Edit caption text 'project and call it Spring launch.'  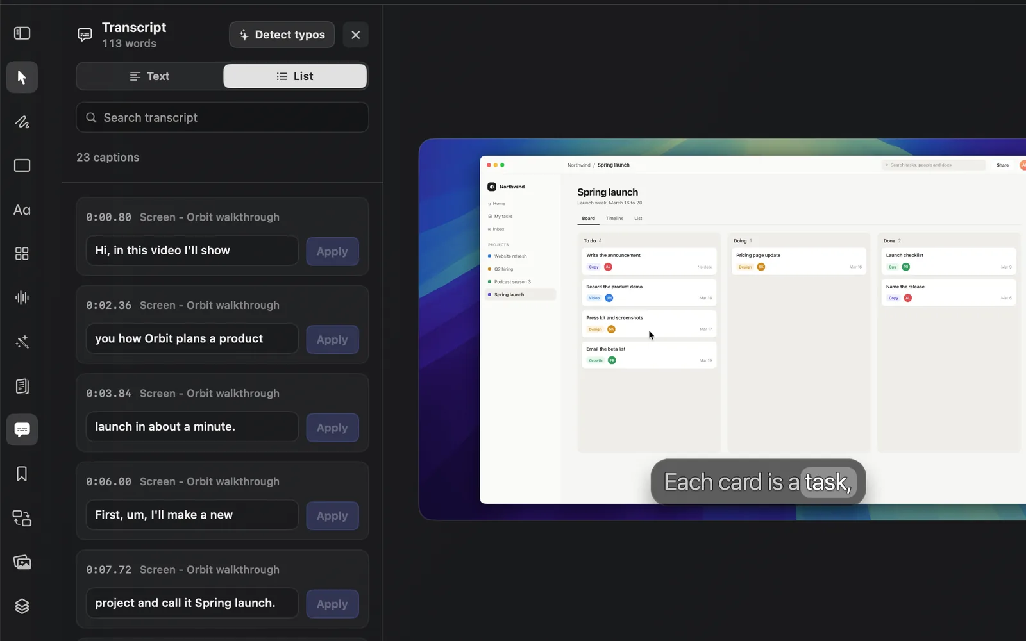click(192, 603)
